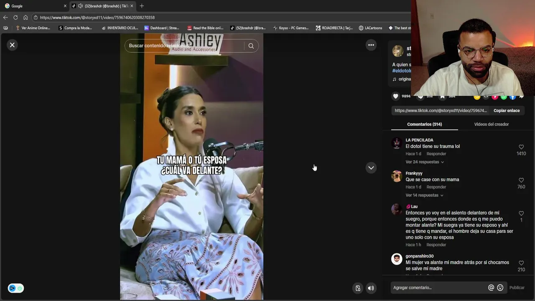535x301 pixels.
Task: Like LA PENCILADA's comment
Action: pos(521,147)
